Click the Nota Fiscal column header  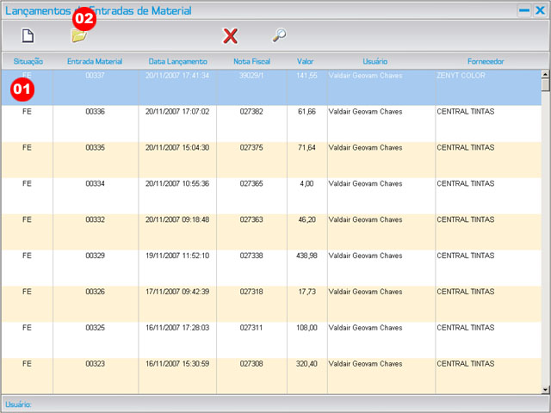tap(251, 61)
